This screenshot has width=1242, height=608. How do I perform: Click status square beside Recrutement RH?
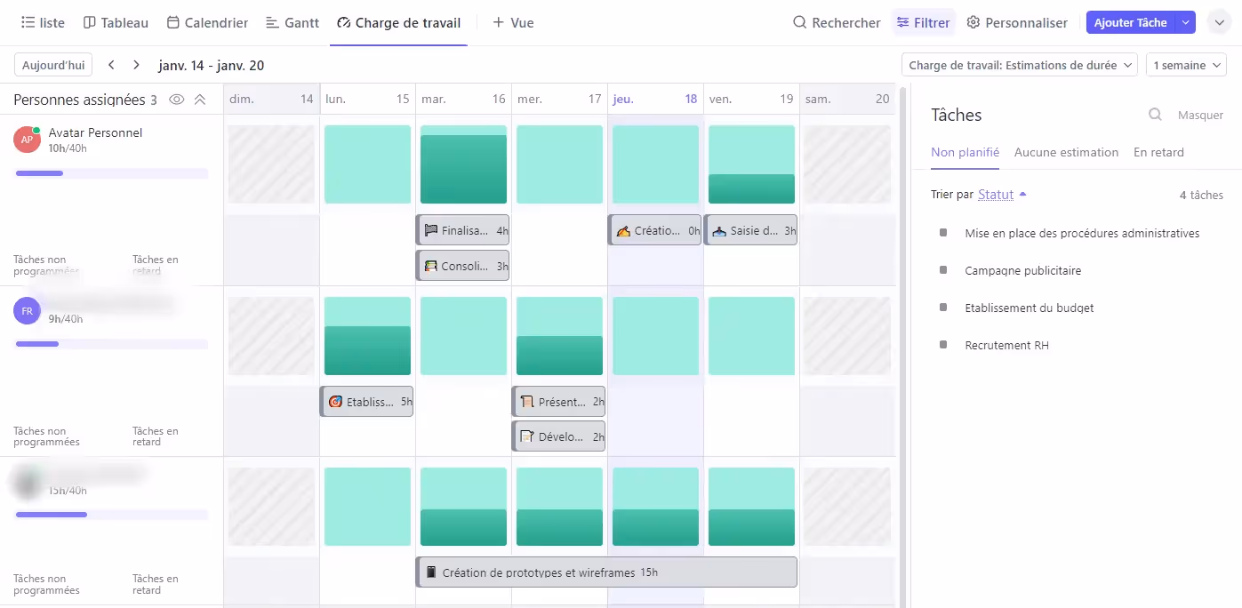(944, 345)
